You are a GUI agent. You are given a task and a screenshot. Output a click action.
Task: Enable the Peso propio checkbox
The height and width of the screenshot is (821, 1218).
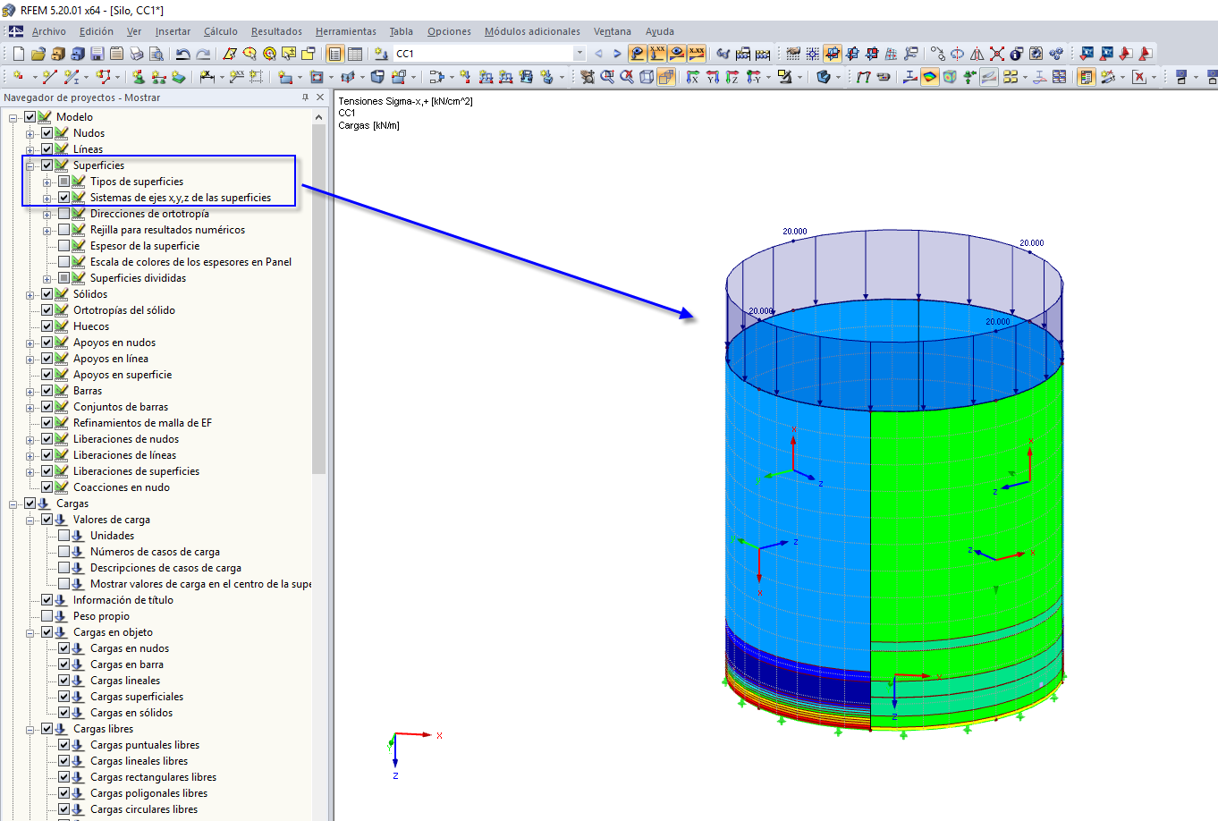click(47, 616)
